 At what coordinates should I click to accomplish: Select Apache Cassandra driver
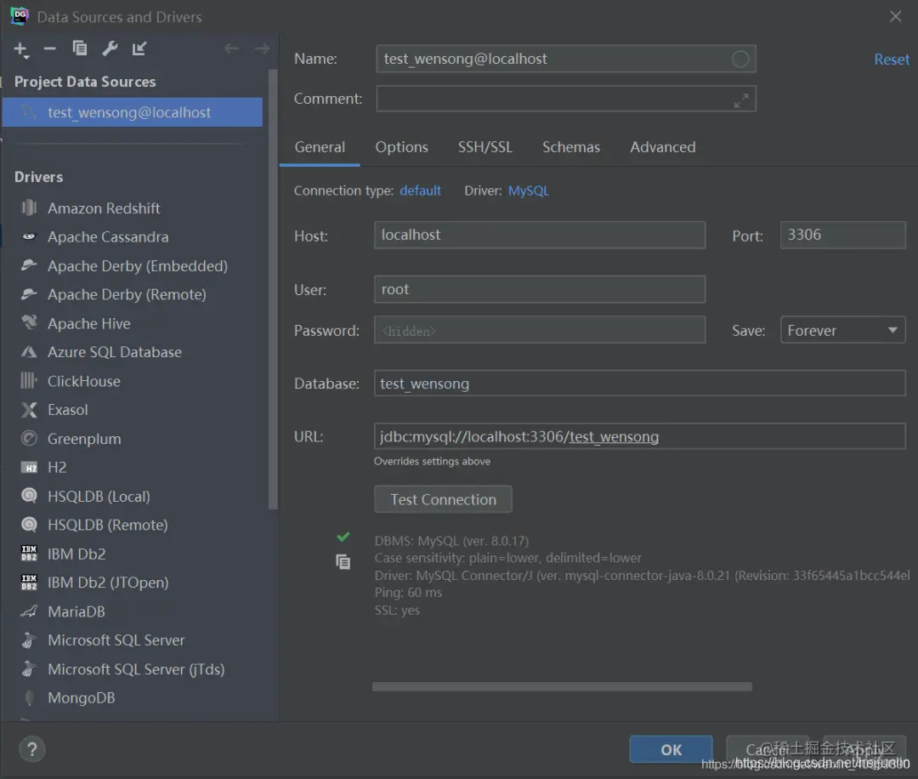(x=108, y=236)
